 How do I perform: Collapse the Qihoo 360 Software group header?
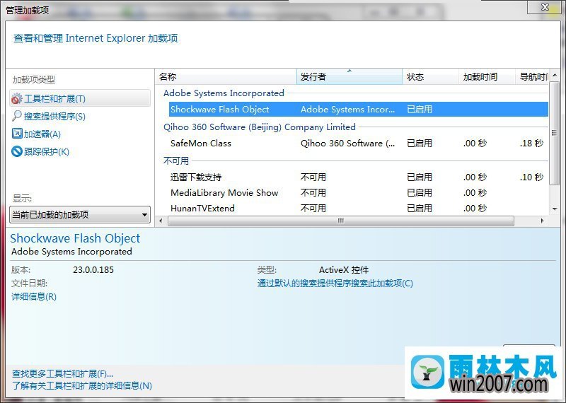coord(260,127)
